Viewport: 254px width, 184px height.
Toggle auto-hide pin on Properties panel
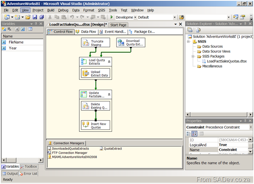coord(245,121)
